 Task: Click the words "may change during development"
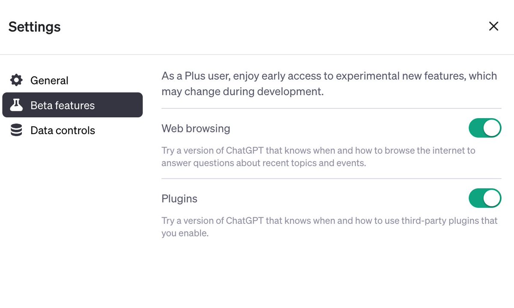pos(242,91)
